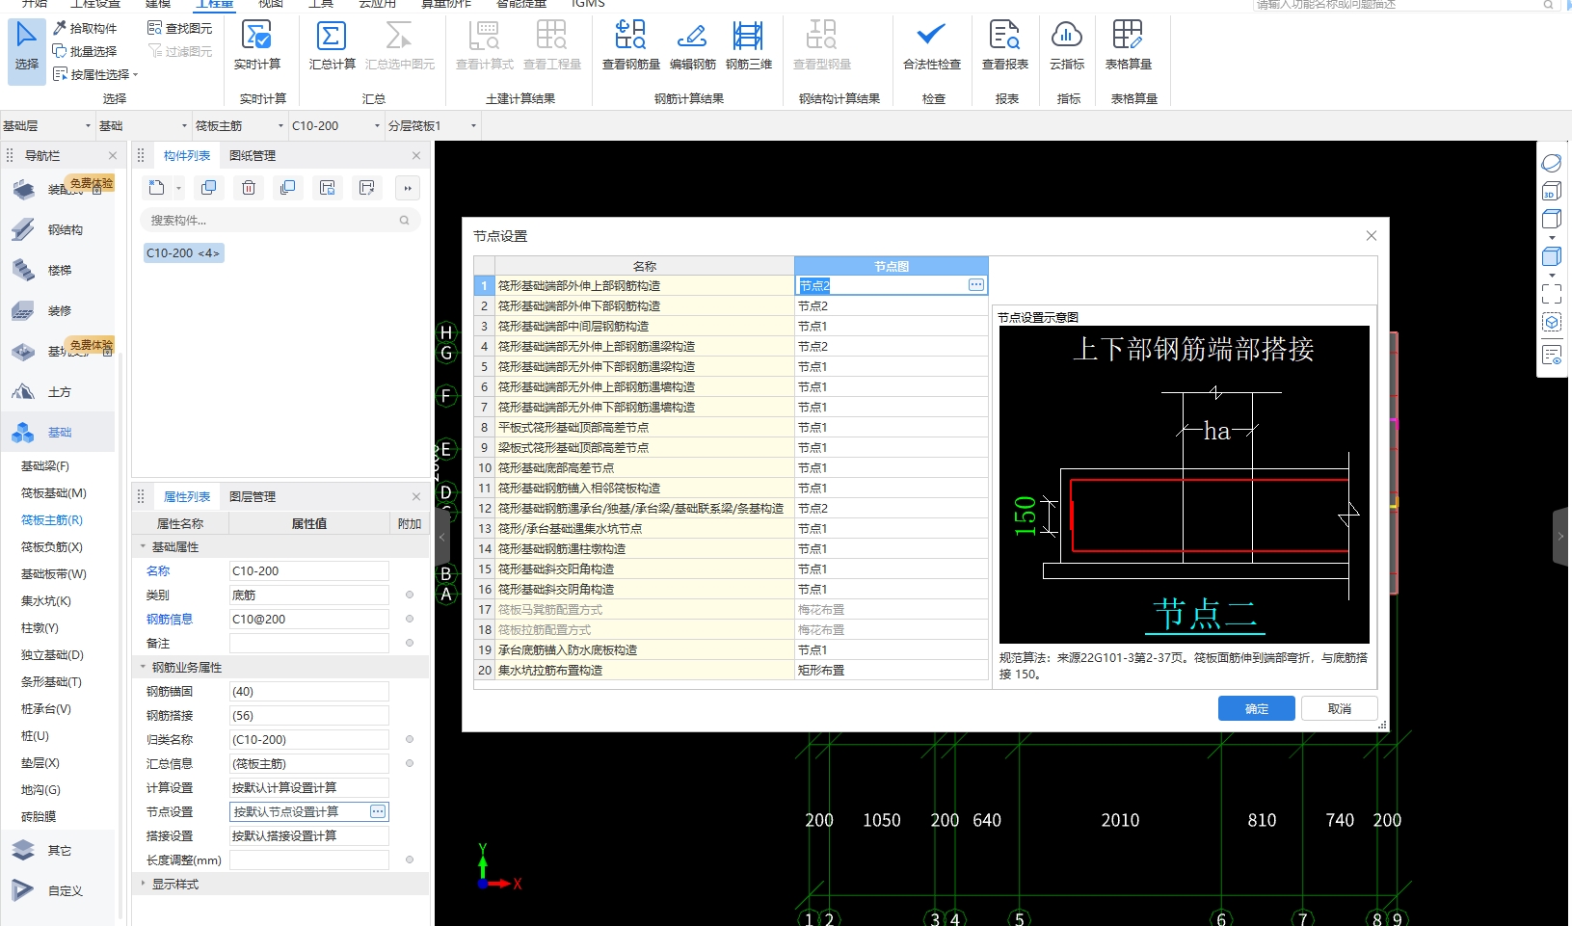
Task: Switch to the 图层管理 tab
Action: click(253, 496)
